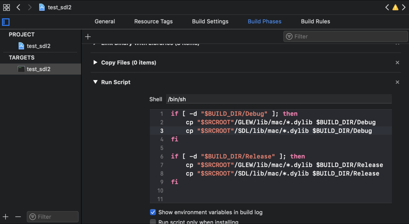Click the build phases Filter field
Viewport: 409px width, 224px height.
click(x=346, y=36)
